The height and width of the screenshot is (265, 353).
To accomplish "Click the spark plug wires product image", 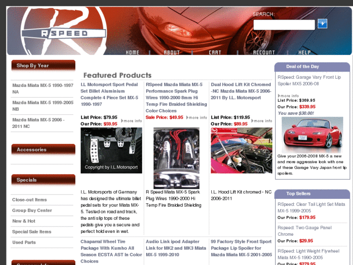I will pyautogui.click(x=176, y=158).
